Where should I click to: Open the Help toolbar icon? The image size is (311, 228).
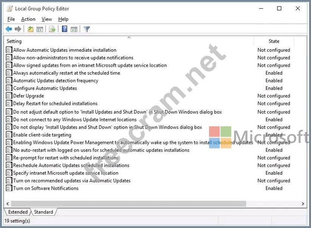[x=65, y=29]
